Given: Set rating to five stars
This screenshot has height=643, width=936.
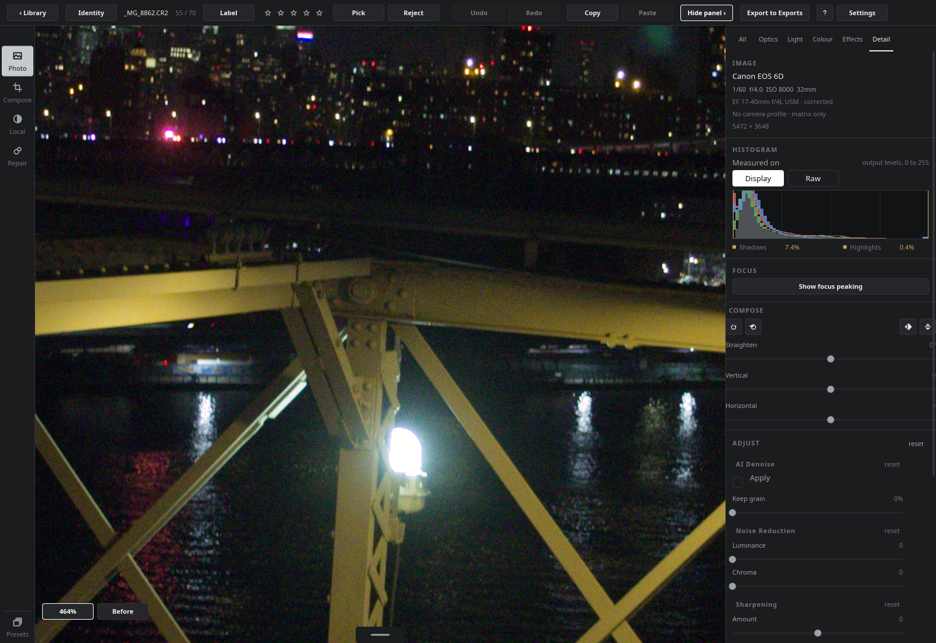Looking at the screenshot, I should 319,13.
